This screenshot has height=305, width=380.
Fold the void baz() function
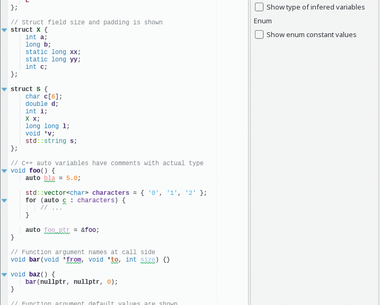point(4,275)
